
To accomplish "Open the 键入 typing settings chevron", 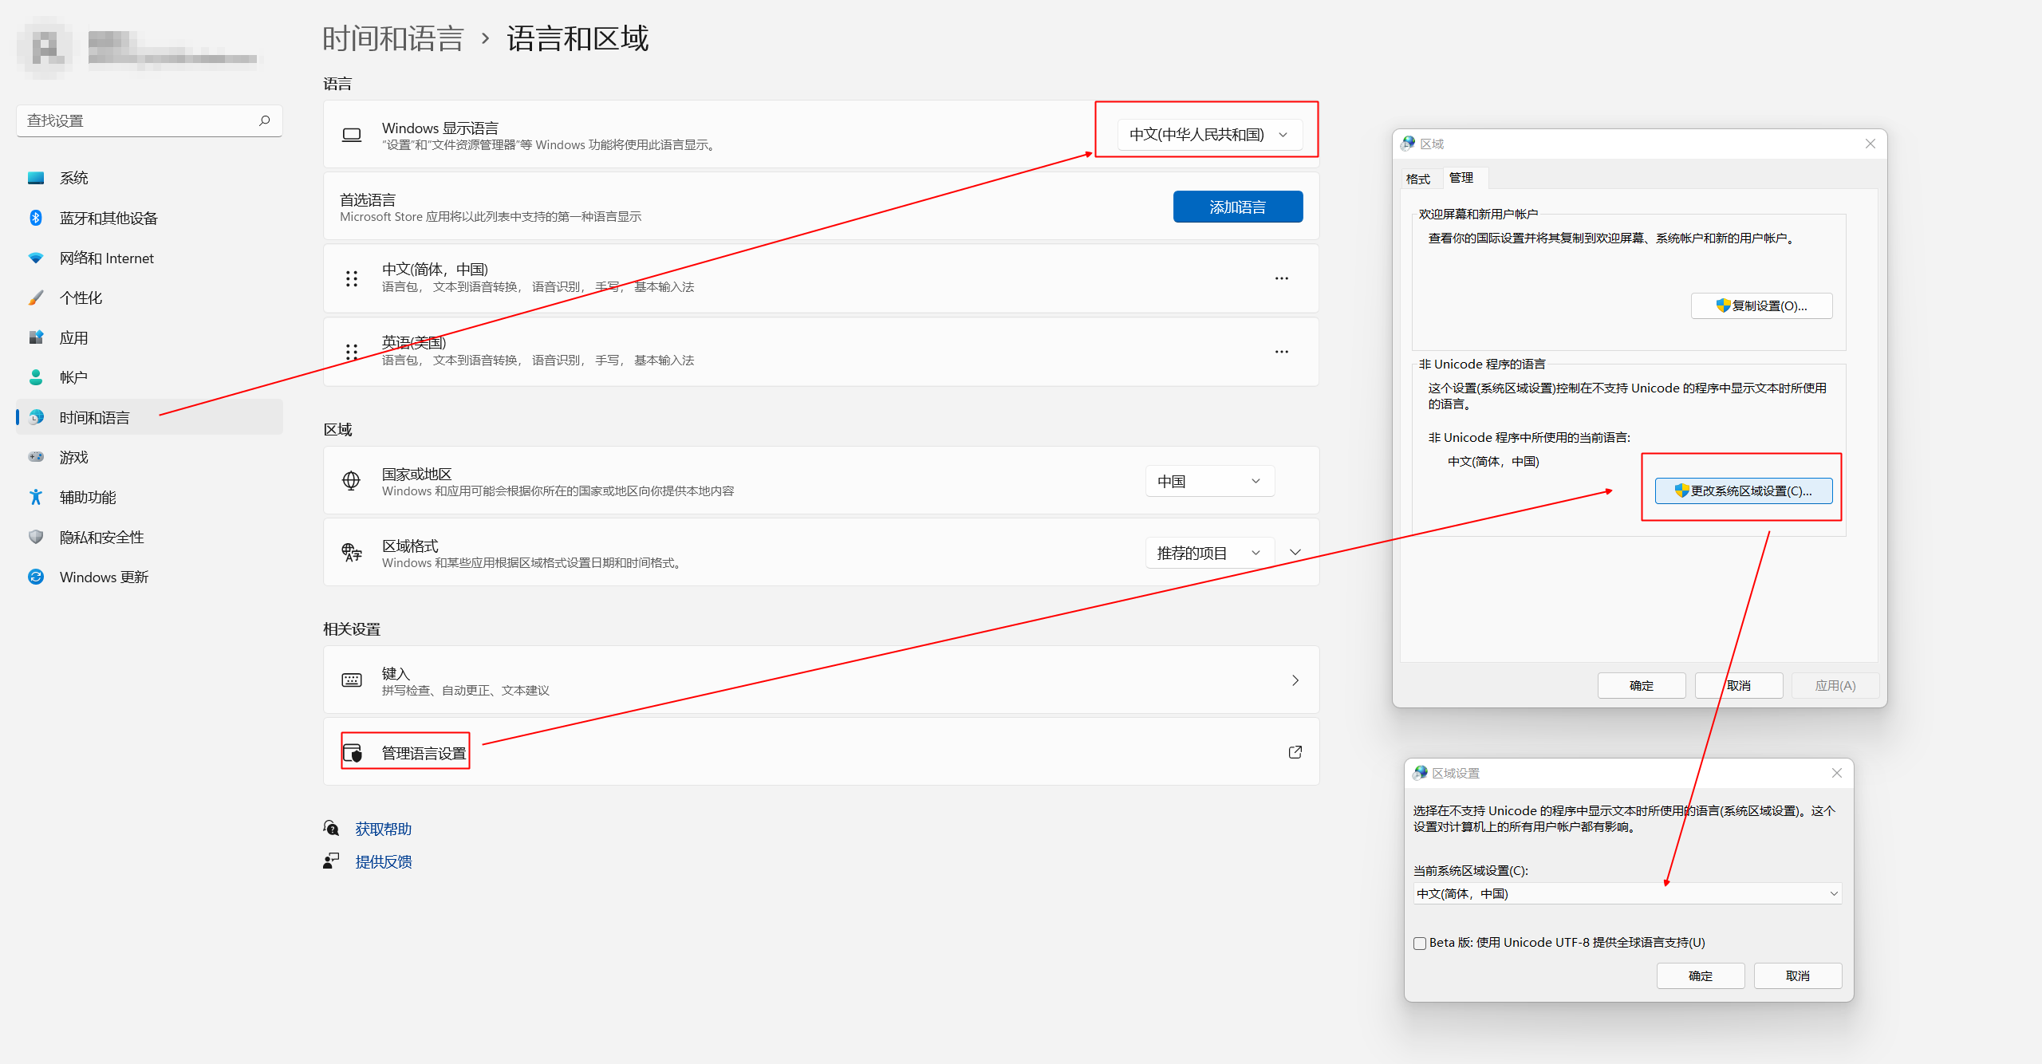I will (x=1295, y=680).
